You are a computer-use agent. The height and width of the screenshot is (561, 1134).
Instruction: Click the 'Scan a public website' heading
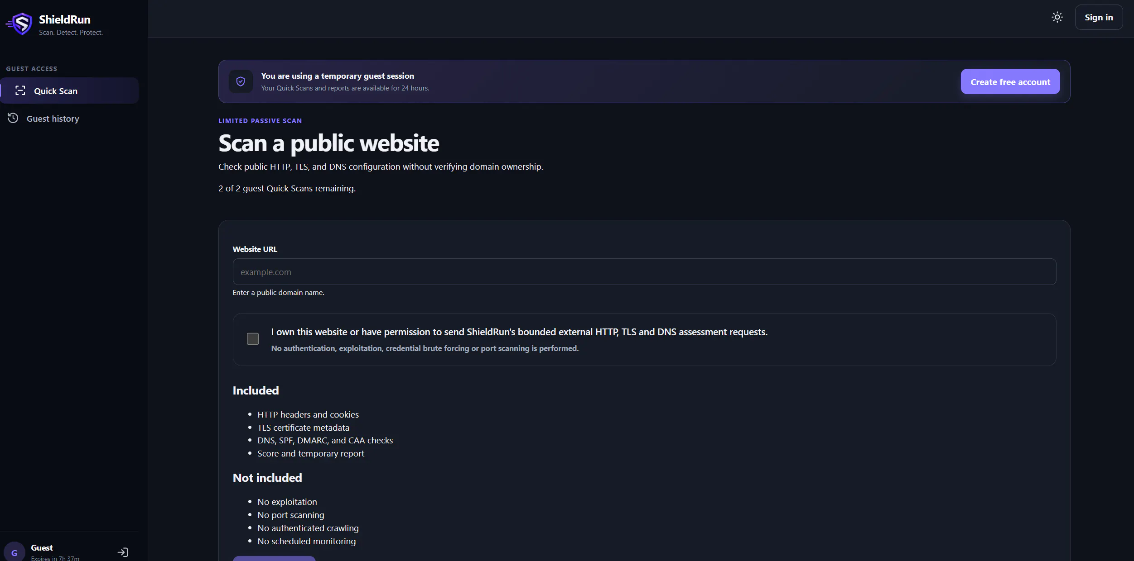click(328, 143)
